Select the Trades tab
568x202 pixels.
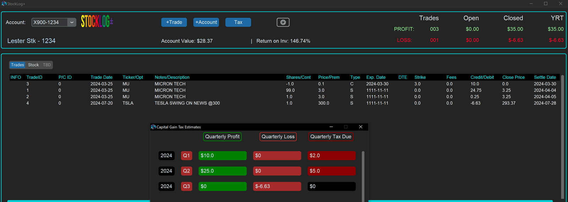[x=17, y=65]
